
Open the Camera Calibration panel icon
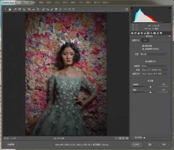coord(155,33)
